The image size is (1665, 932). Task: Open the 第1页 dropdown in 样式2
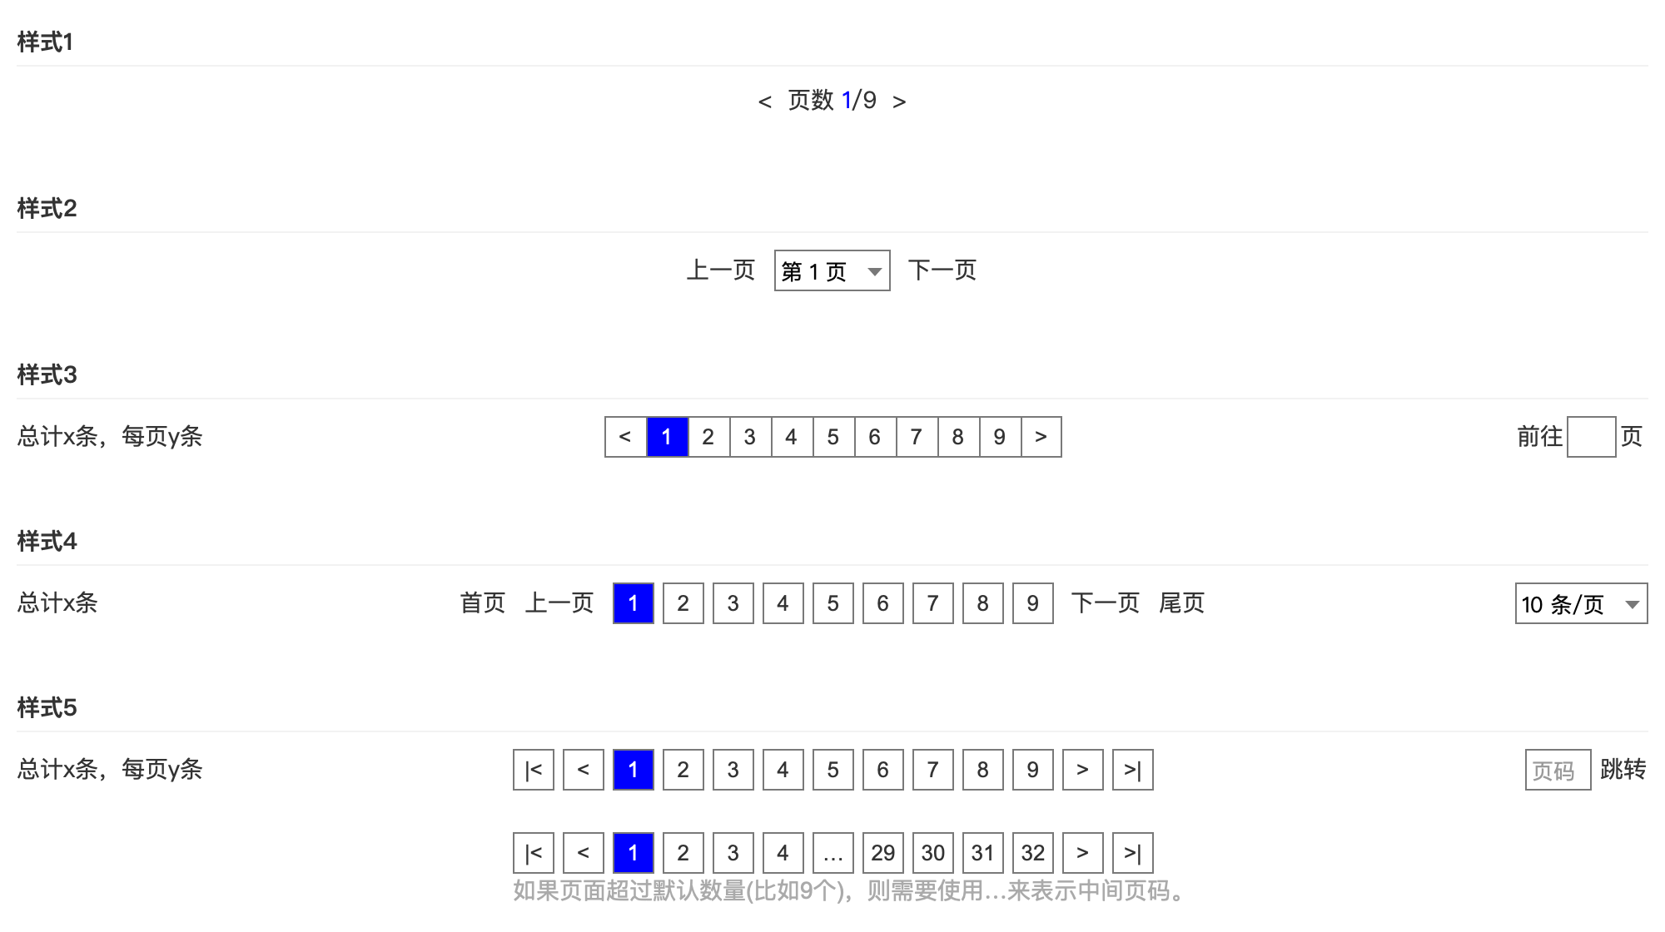pos(832,270)
